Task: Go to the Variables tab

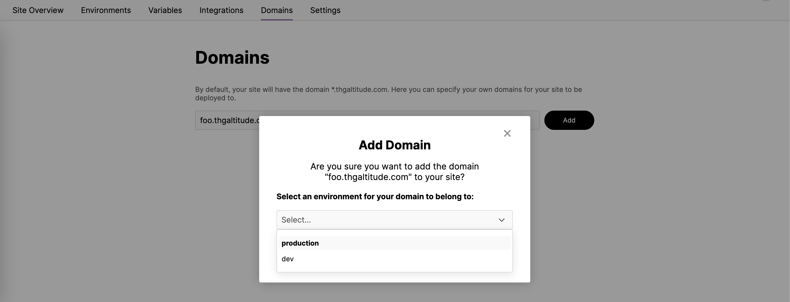Action: click(165, 10)
